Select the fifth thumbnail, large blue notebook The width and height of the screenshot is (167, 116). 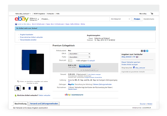click(x=41, y=88)
